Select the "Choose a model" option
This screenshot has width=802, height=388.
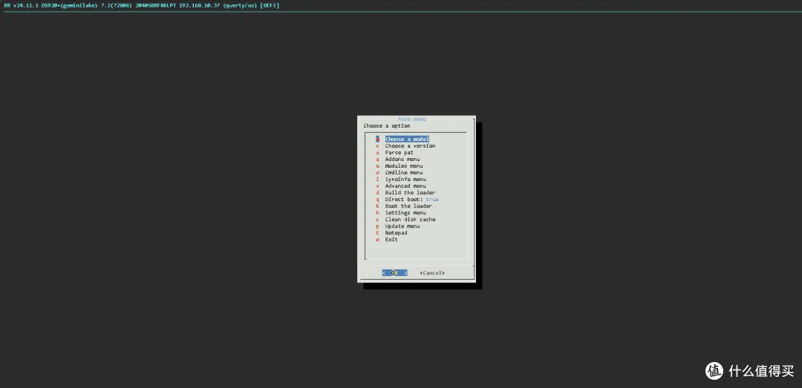[407, 139]
